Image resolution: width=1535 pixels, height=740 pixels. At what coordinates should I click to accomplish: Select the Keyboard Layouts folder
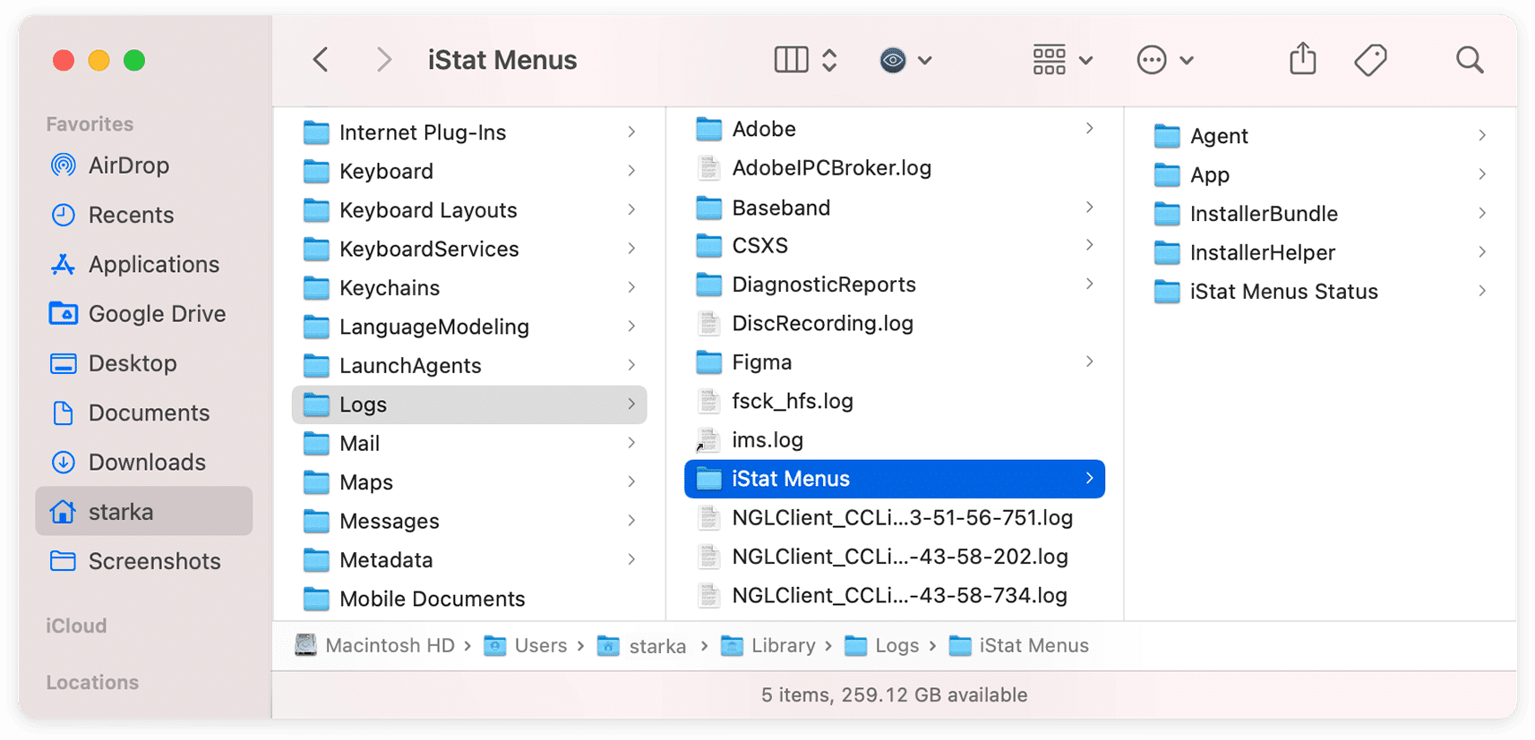tap(469, 210)
